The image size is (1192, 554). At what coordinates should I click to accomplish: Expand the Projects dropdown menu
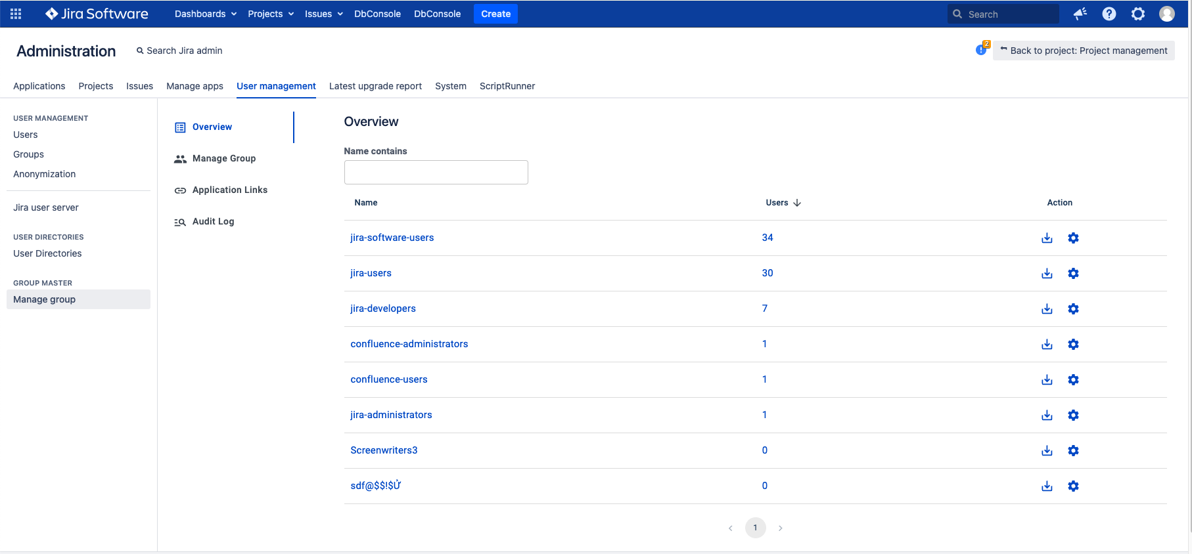270,14
